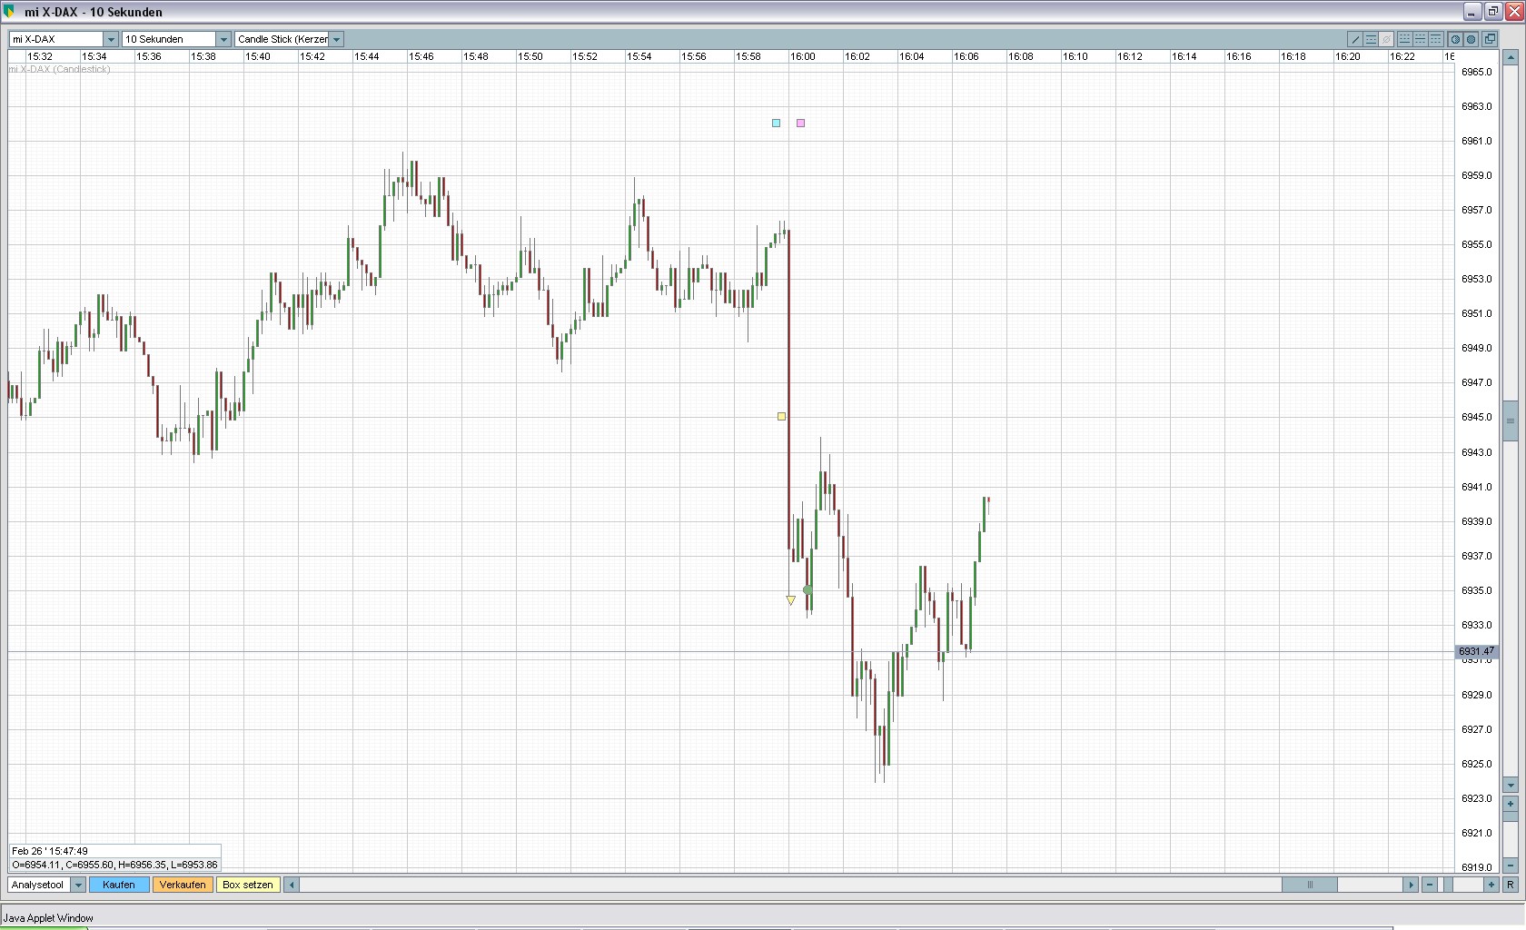This screenshot has width=1526, height=930.
Task: Click the 16:00 time axis label
Action: [803, 56]
